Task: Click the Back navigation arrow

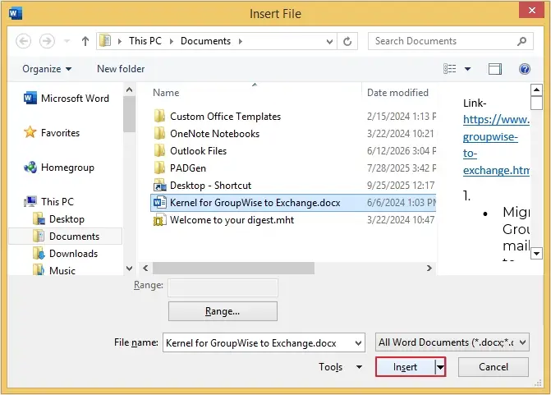Action: [x=24, y=41]
